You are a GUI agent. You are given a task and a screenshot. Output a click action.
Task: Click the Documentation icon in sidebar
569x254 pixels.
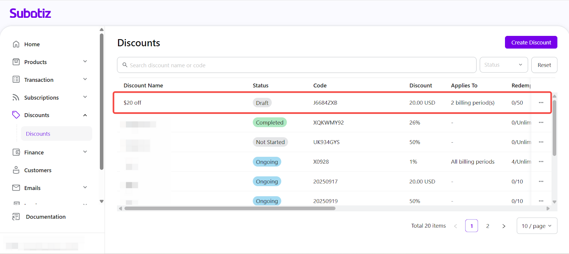(x=16, y=217)
